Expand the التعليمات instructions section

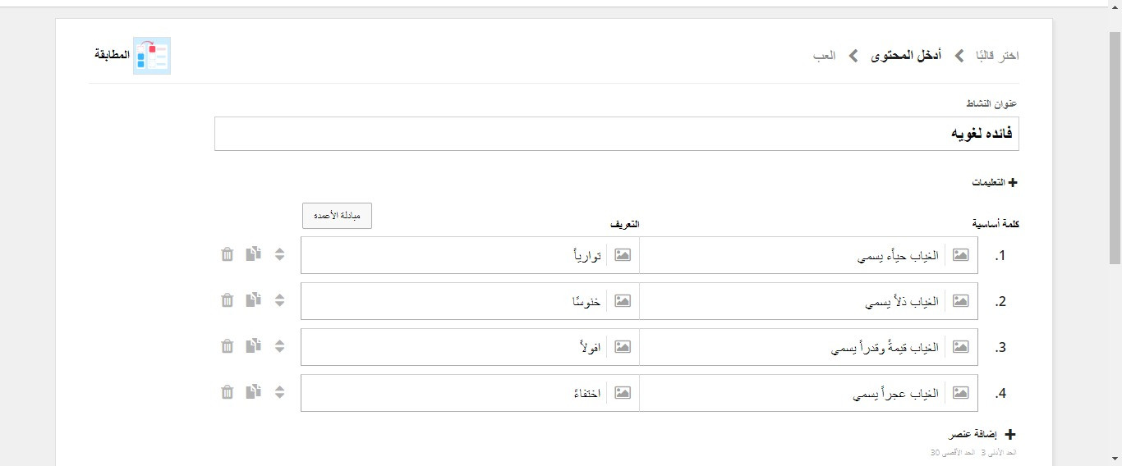tap(995, 183)
